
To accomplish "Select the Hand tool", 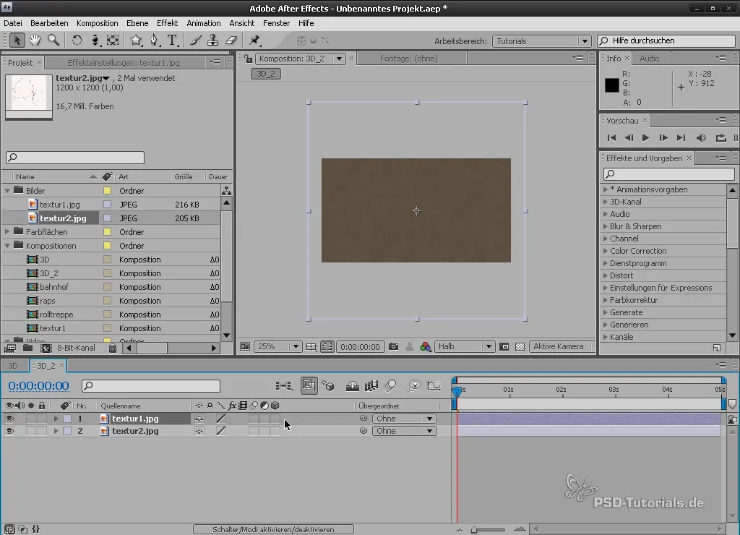I will 35,40.
